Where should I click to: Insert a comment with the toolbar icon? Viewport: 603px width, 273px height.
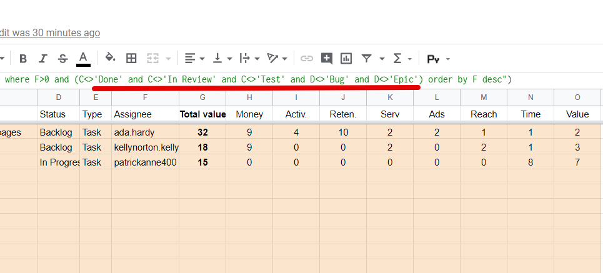tap(326, 59)
